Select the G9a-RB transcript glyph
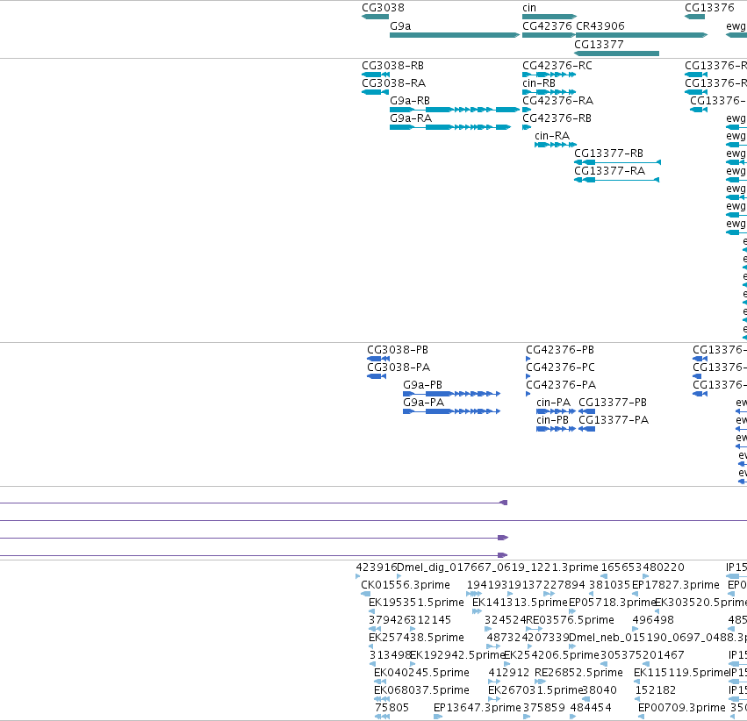 [x=455, y=110]
